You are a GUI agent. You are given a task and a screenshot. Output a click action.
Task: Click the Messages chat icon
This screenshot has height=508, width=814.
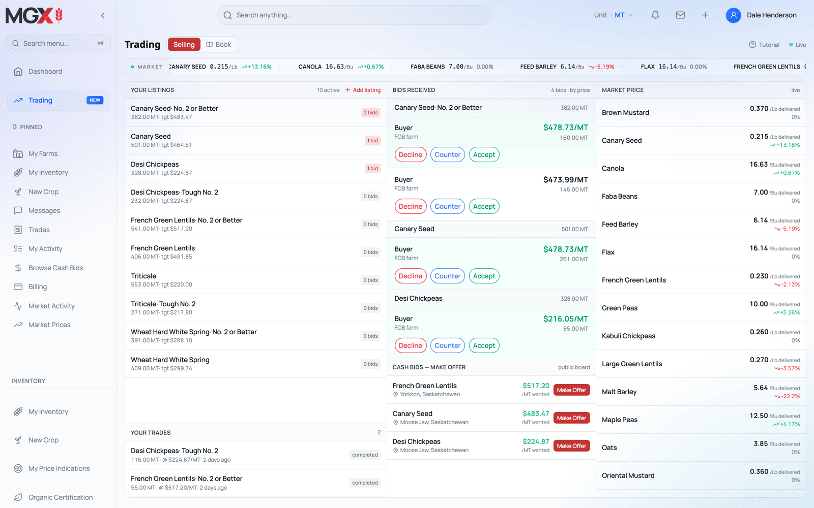coord(18,211)
